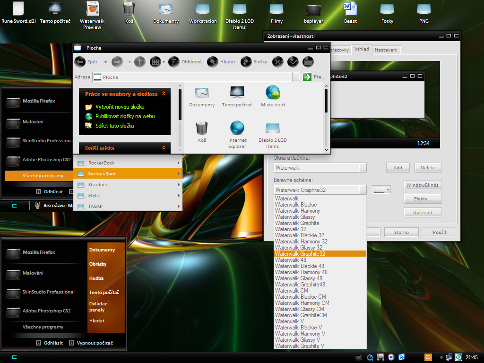Go back with the Zpět arrow icon
The image size is (484, 363).
pos(80,62)
